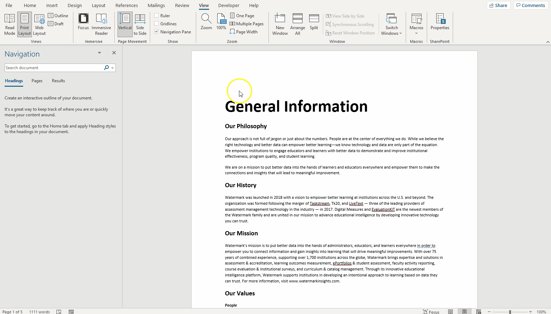Adjust the zoom slider handle
The image size is (551, 314).
510,312
